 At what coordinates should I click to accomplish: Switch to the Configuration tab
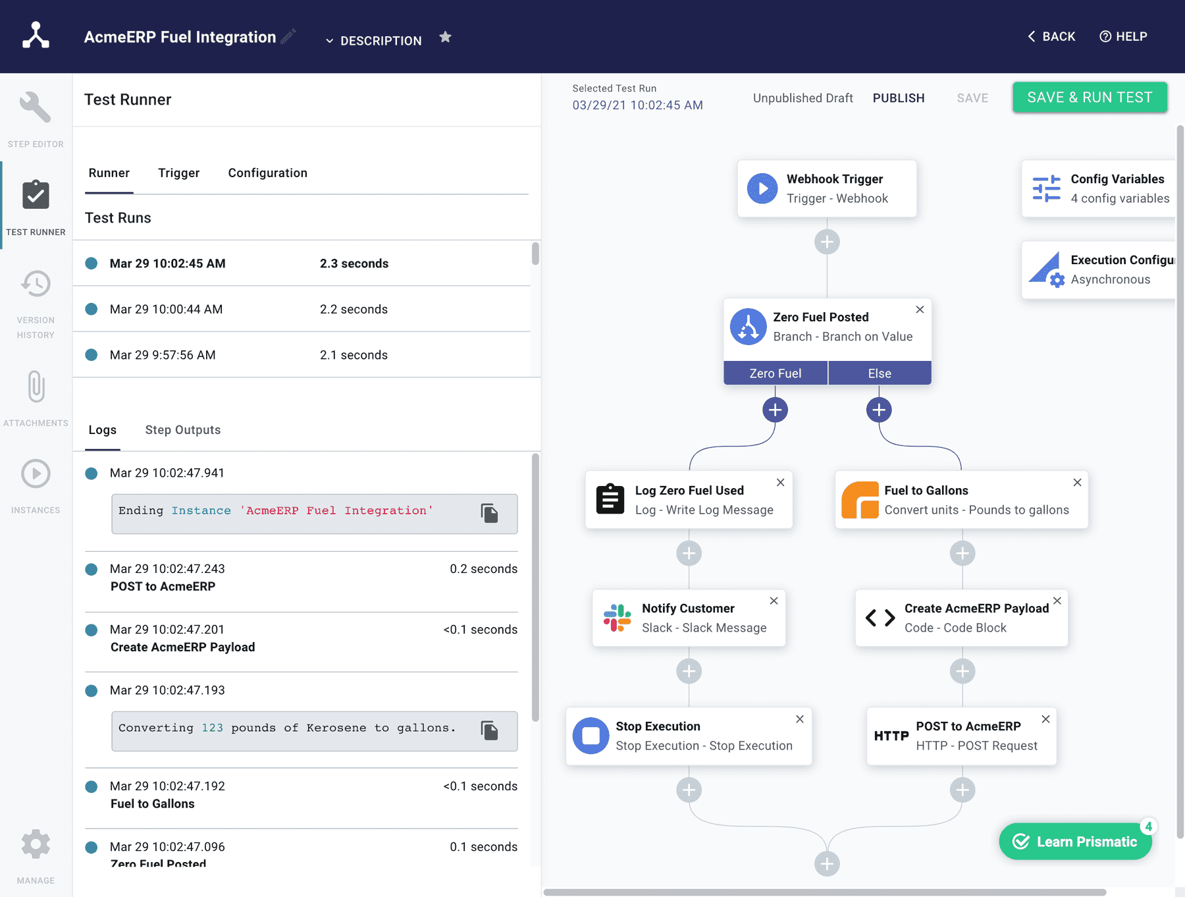[x=268, y=173]
